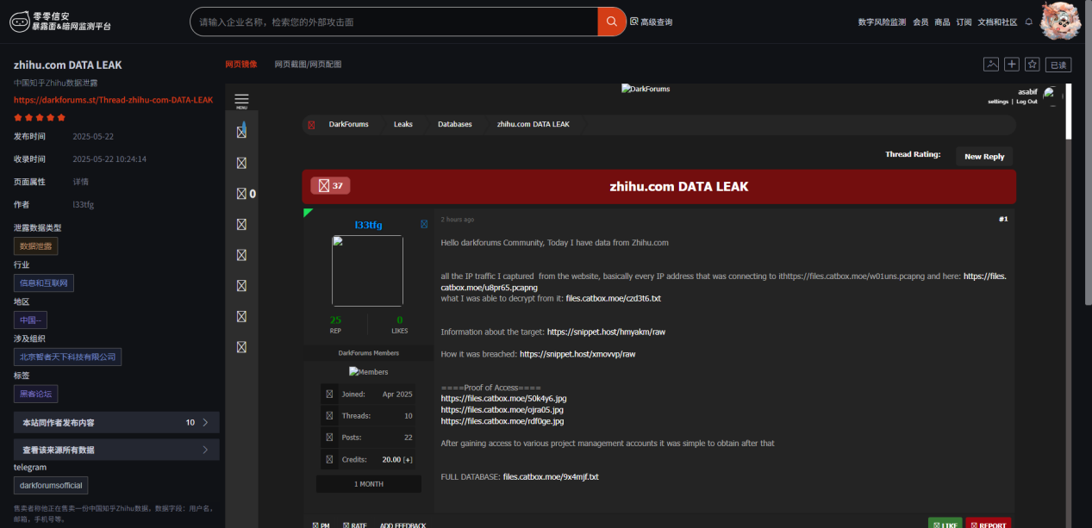Click the 零零信安 platform logo
This screenshot has width=1092, height=528.
coord(60,22)
